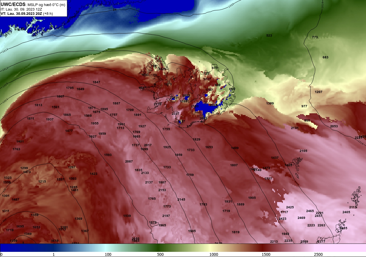Click the map value 977
Image resolution: width=366 pixels, height=257 pixels.
tap(304, 106)
